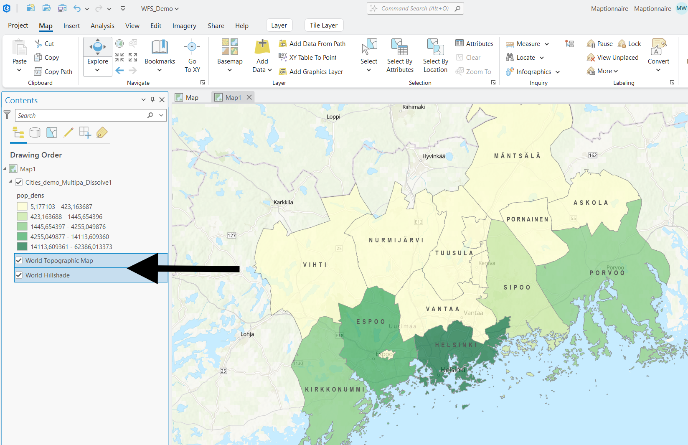Click the List By Labeling tag icon
The width and height of the screenshot is (688, 445).
pos(102,133)
